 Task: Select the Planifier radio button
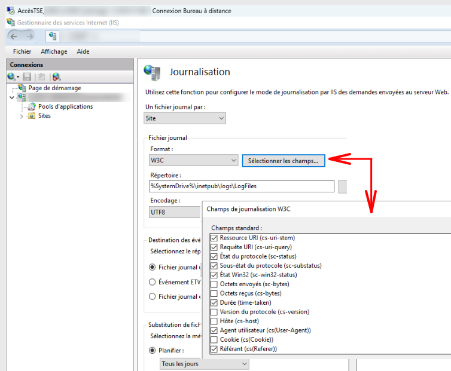[x=152, y=350]
